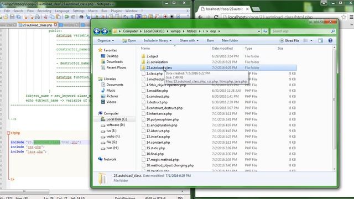This screenshot has height=199, width=354.
Task: Click Shred File button
Action: pyautogui.click(x=289, y=40)
